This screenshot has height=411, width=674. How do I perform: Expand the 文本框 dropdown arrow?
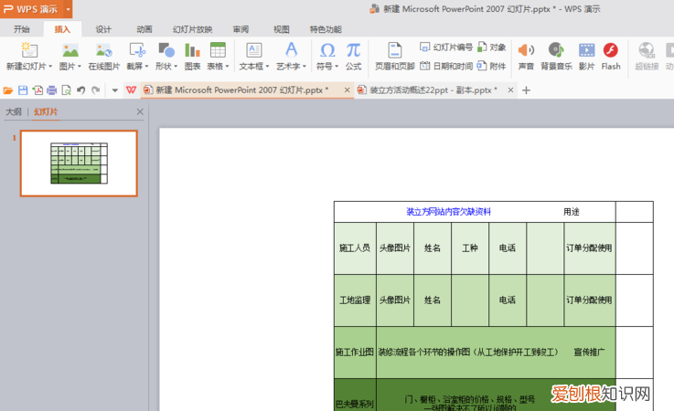tap(267, 67)
